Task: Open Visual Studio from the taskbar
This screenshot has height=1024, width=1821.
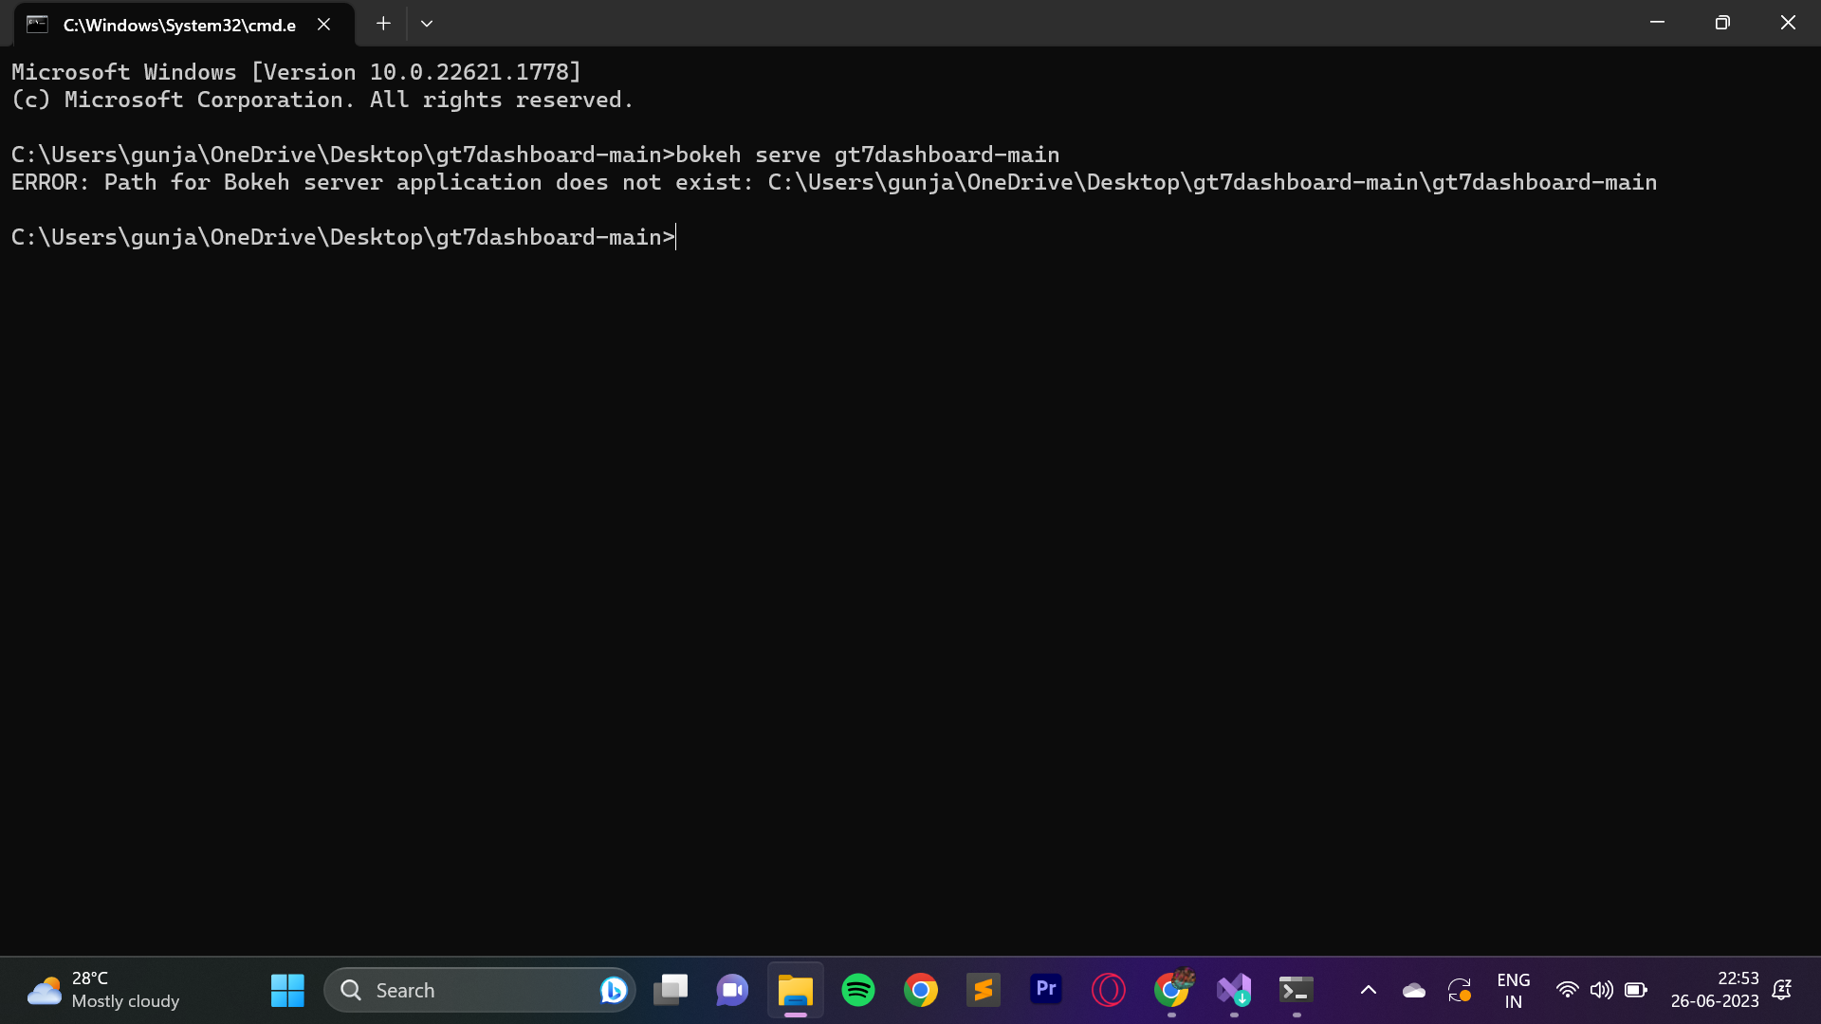Action: [x=1233, y=989]
